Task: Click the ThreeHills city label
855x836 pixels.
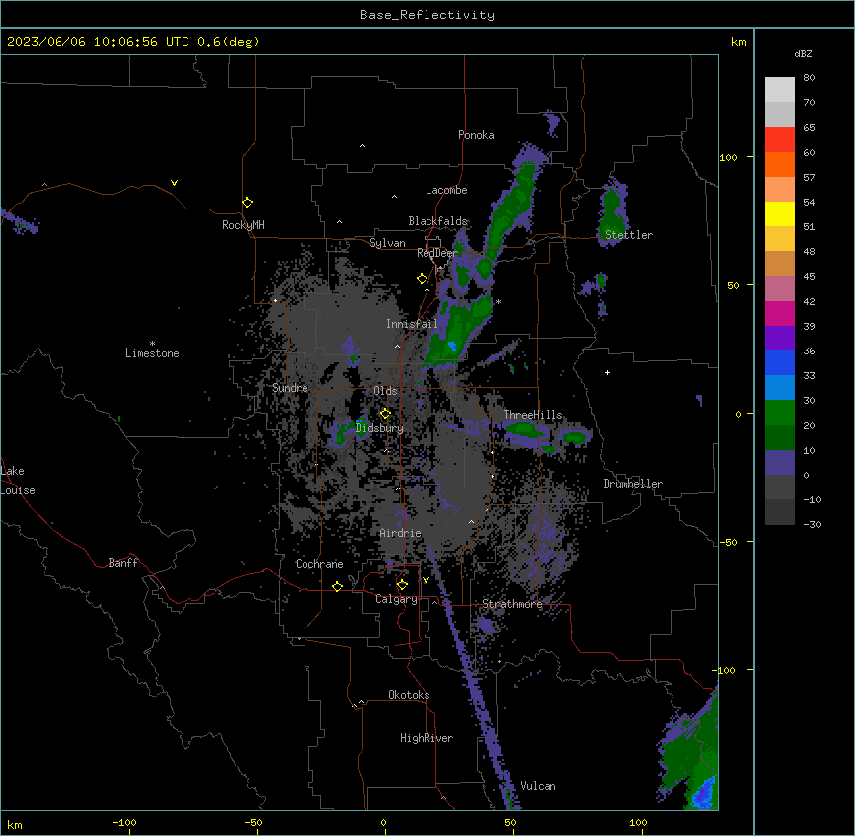Action: click(x=533, y=415)
